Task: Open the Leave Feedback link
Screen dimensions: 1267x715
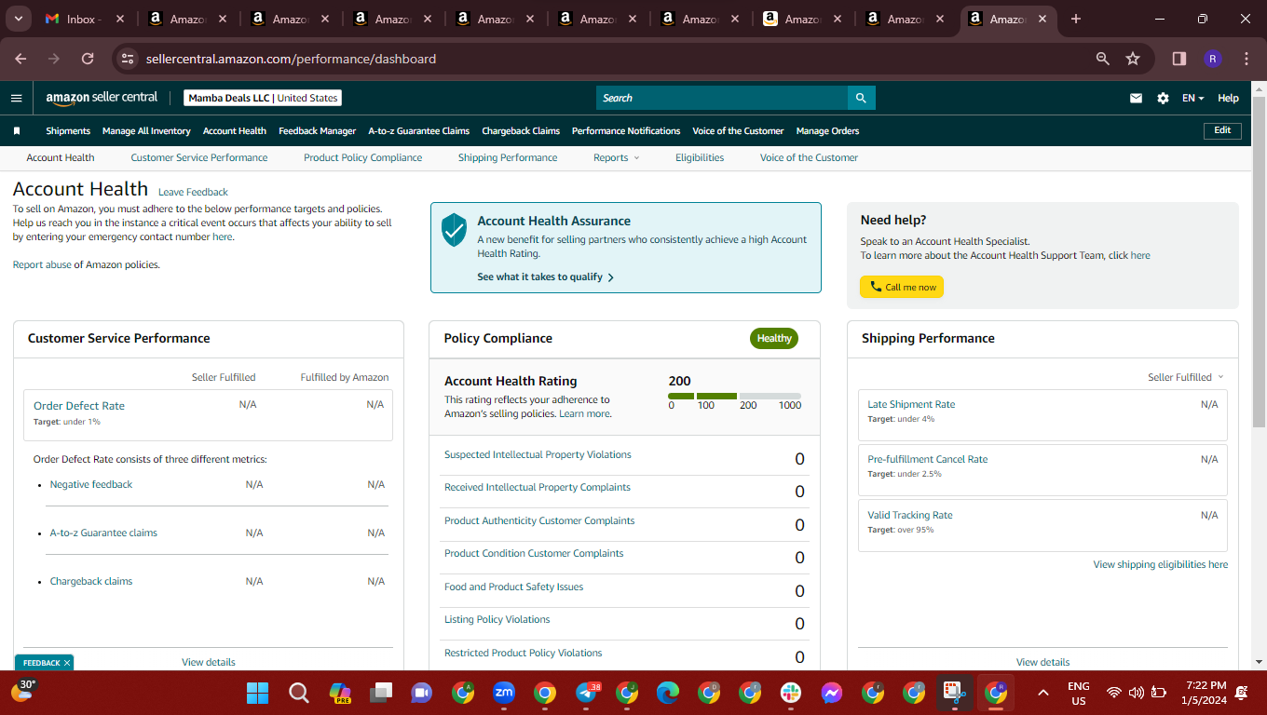Action: [193, 193]
